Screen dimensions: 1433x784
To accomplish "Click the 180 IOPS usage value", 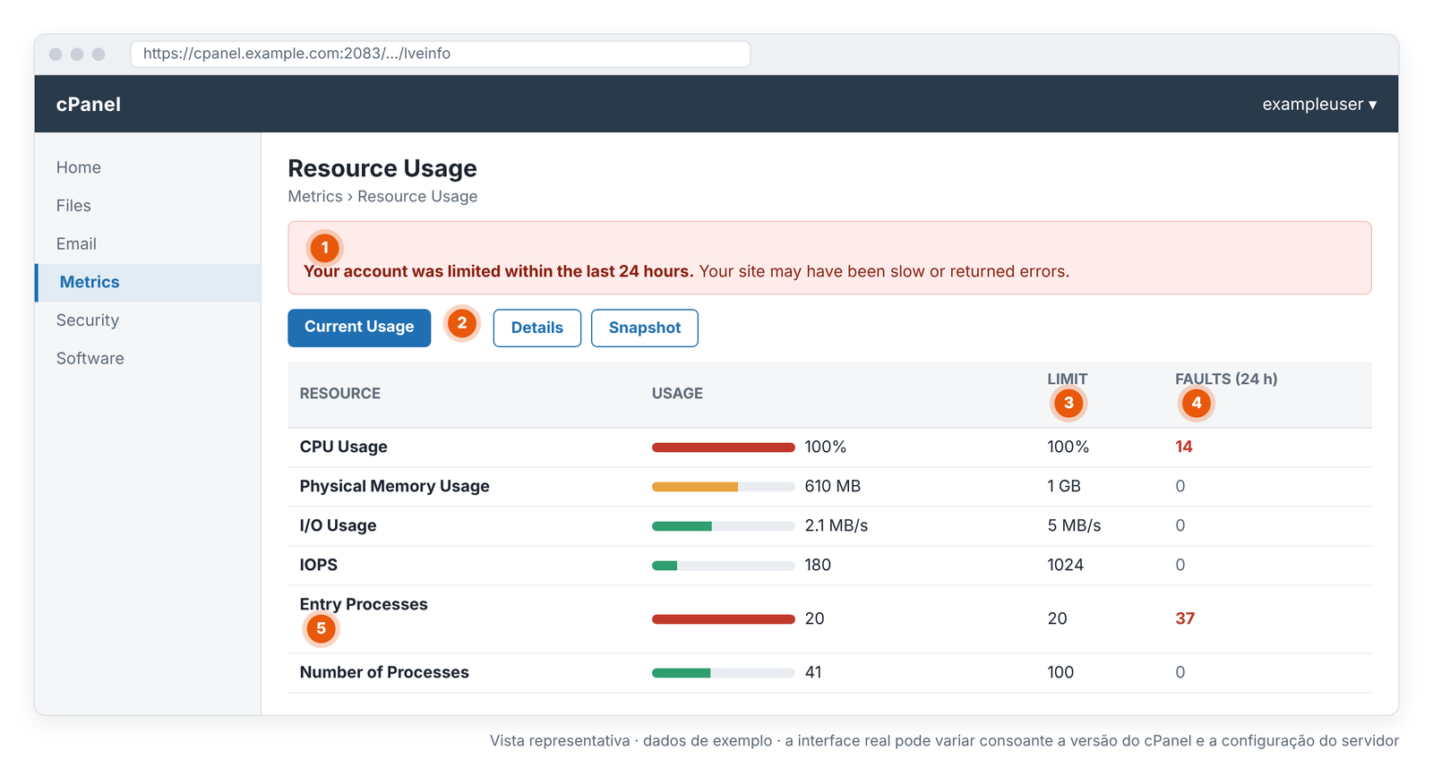I will [818, 565].
